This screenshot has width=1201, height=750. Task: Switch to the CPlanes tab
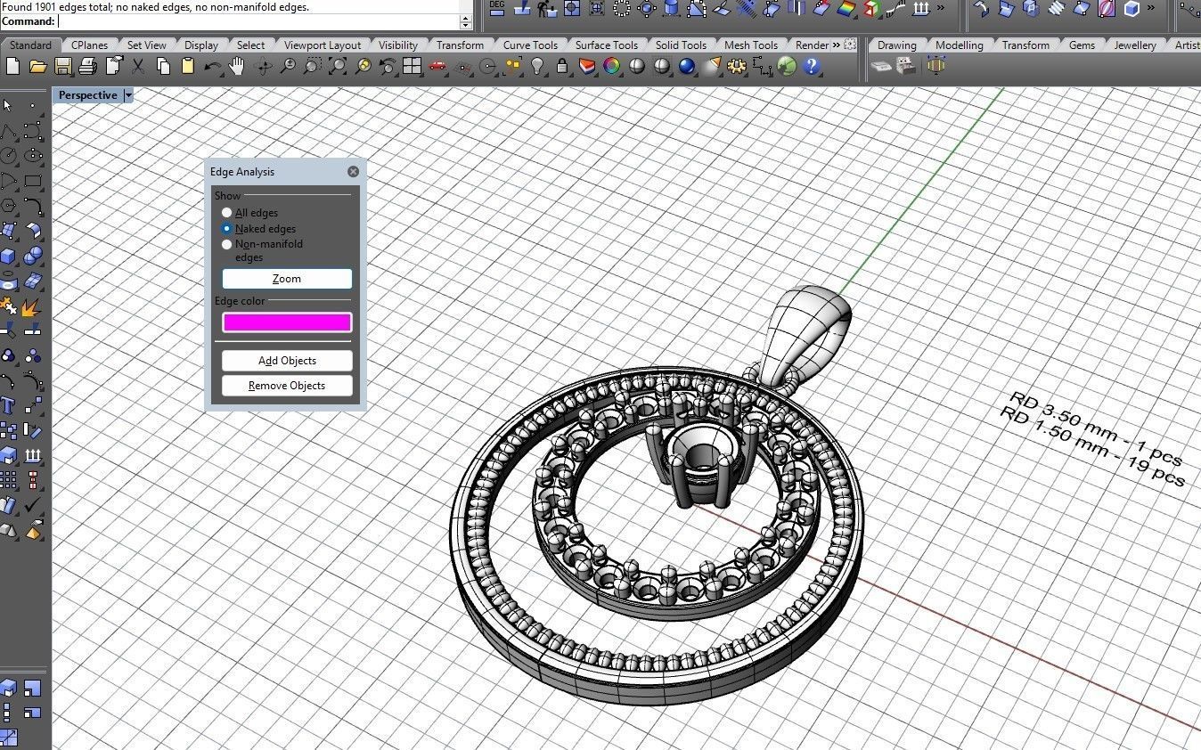(89, 45)
